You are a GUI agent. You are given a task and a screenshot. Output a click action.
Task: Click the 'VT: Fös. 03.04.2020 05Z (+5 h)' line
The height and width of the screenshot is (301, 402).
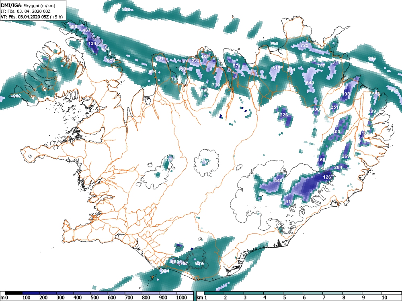pyautogui.click(x=32, y=17)
